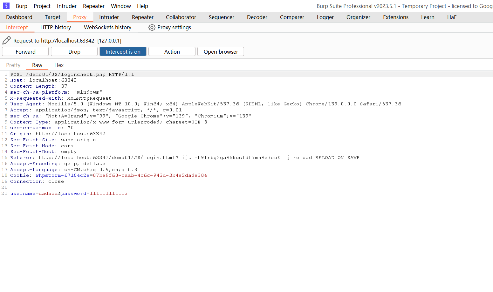Go to the Repeater tool tab

[x=143, y=17]
